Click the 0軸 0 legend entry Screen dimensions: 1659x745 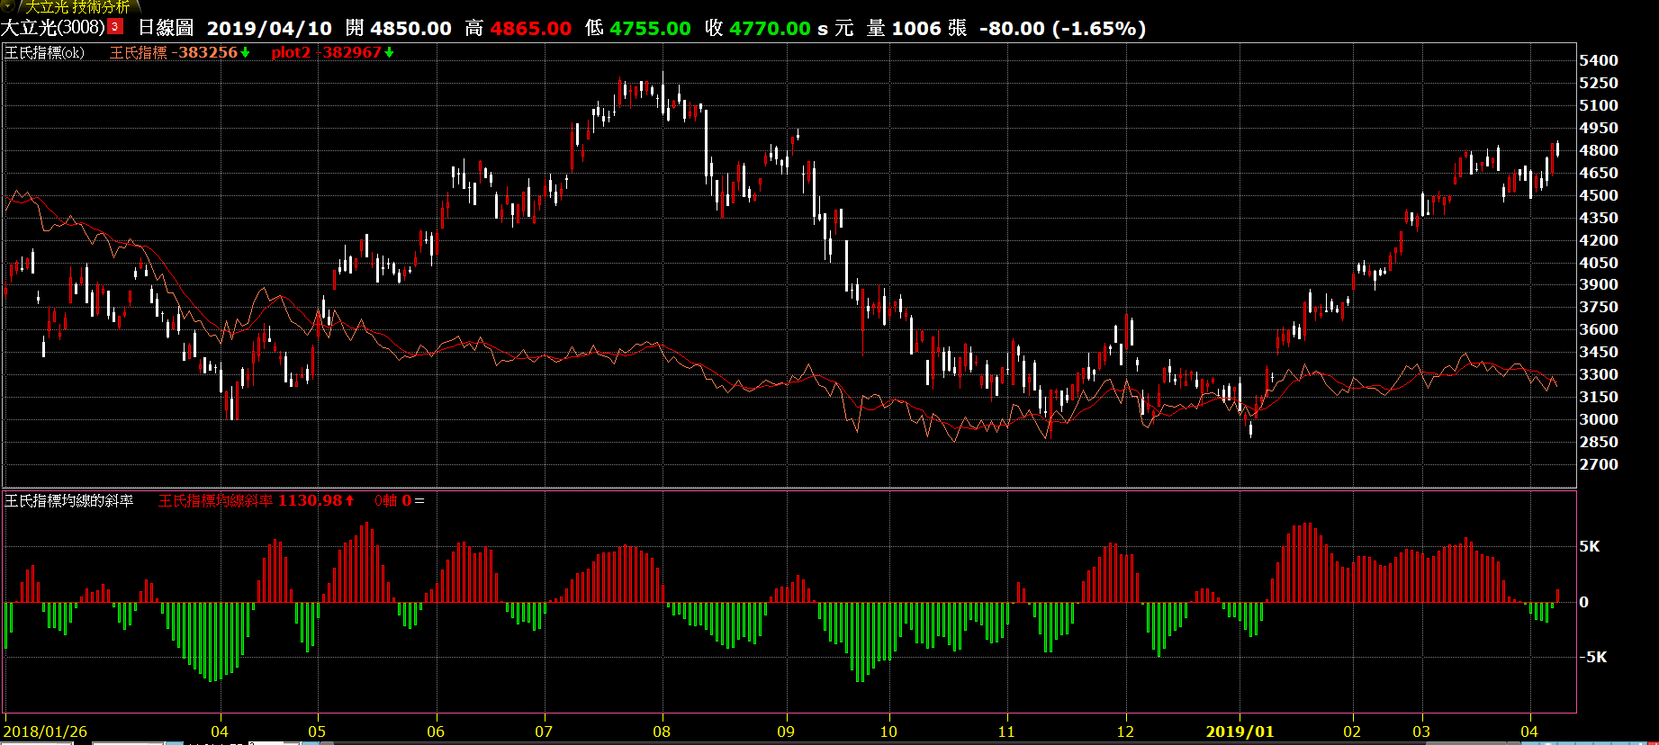[393, 500]
